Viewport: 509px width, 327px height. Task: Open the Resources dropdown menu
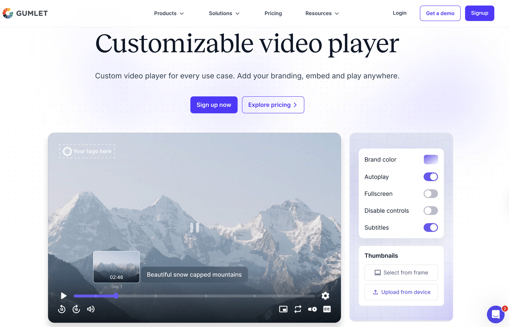[322, 13]
